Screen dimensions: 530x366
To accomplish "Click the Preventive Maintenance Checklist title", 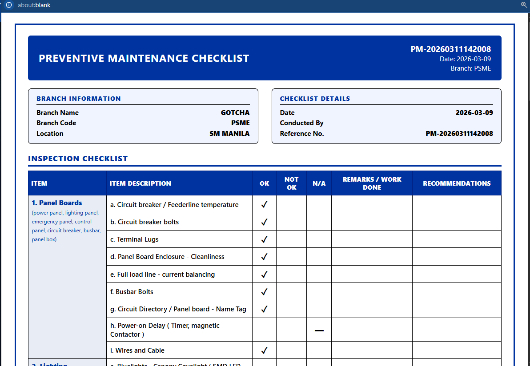I will click(x=144, y=58).
